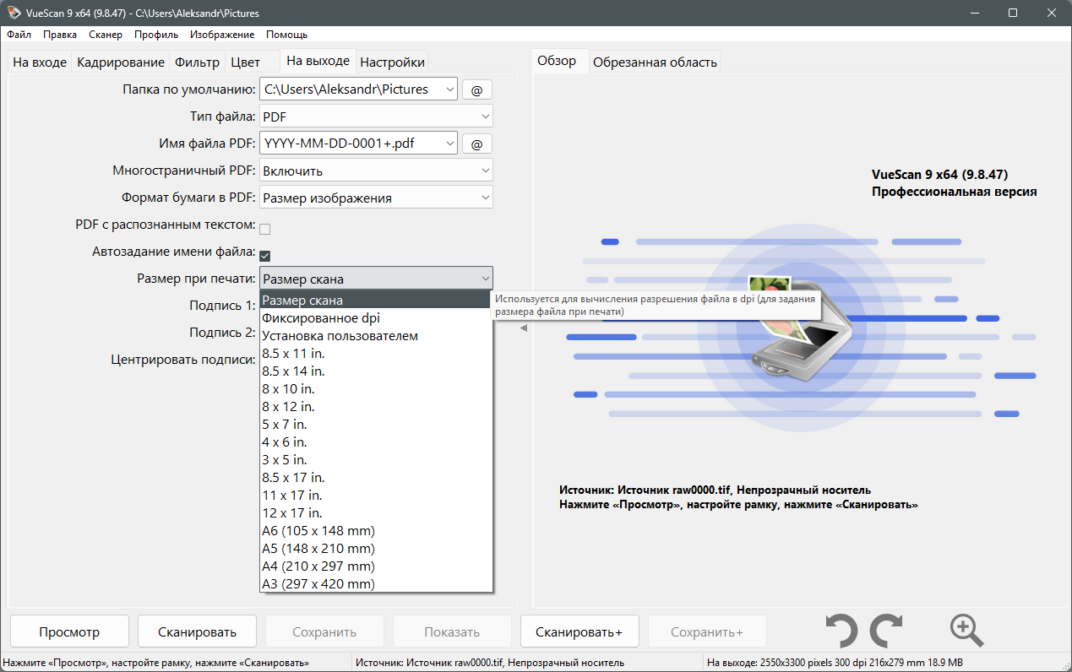Click the output size status bar entry
1072x672 pixels.
[x=835, y=663]
